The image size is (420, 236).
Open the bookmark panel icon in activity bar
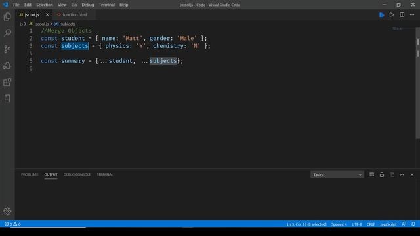[7, 98]
